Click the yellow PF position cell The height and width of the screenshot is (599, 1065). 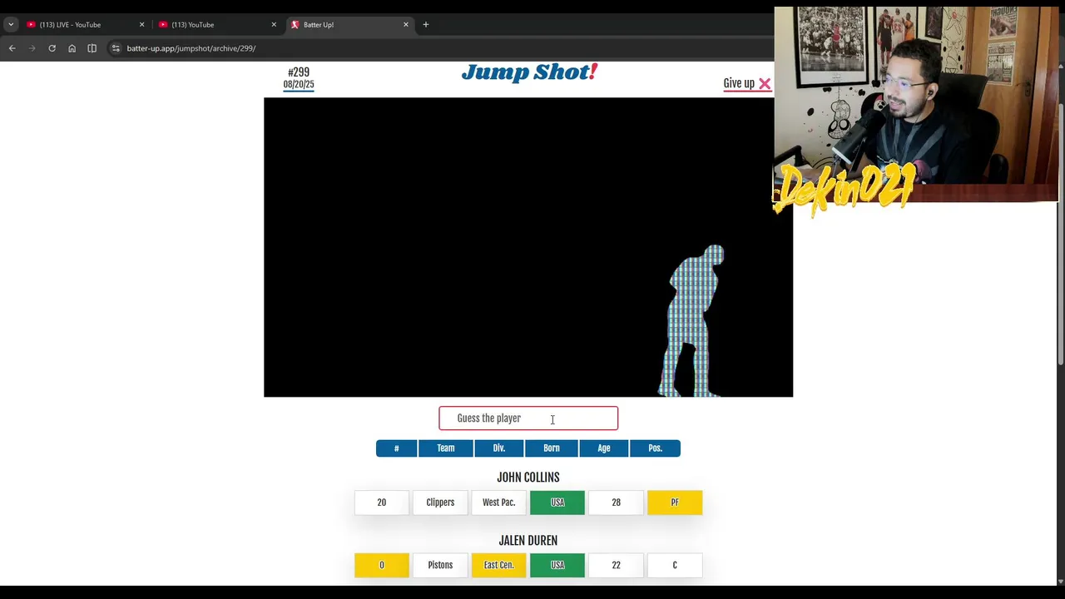coord(675,502)
